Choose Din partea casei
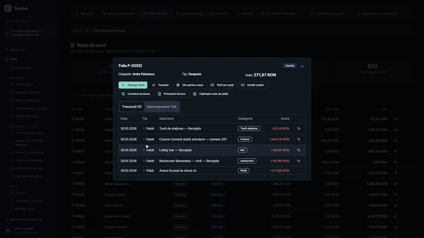 point(189,85)
